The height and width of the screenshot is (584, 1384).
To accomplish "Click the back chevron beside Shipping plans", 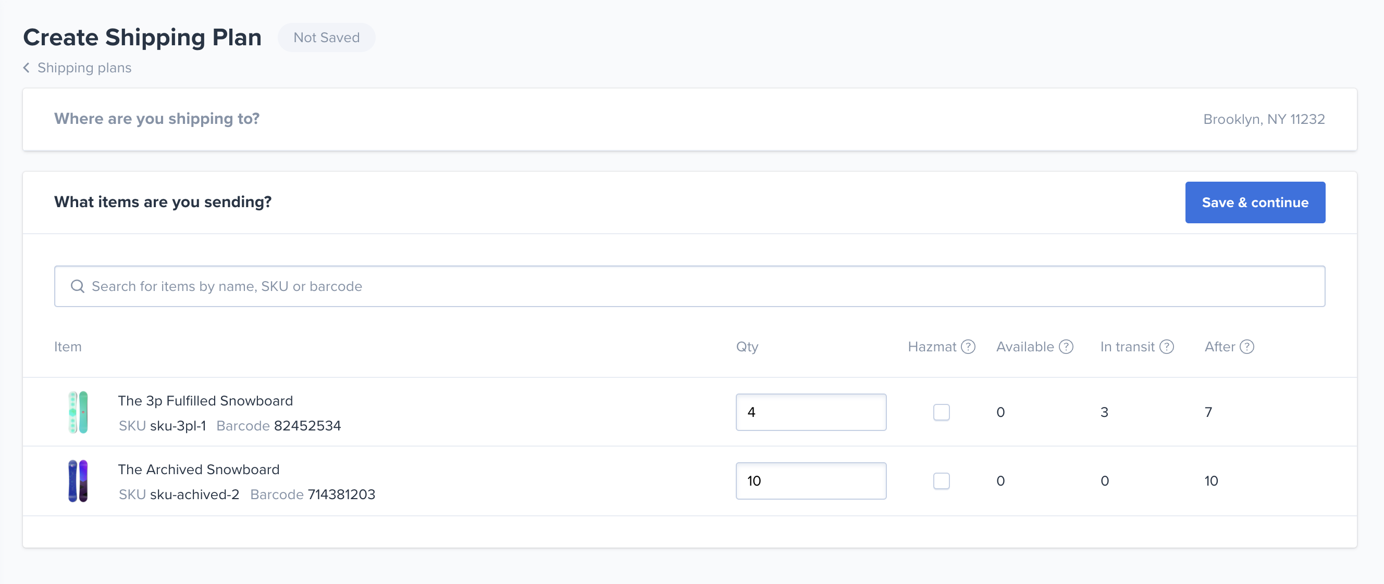I will 27,68.
